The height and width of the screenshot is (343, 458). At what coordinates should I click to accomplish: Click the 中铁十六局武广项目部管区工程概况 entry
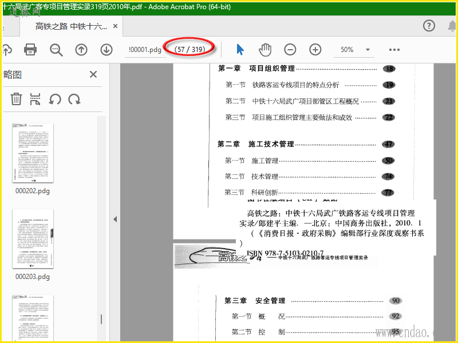coord(306,101)
